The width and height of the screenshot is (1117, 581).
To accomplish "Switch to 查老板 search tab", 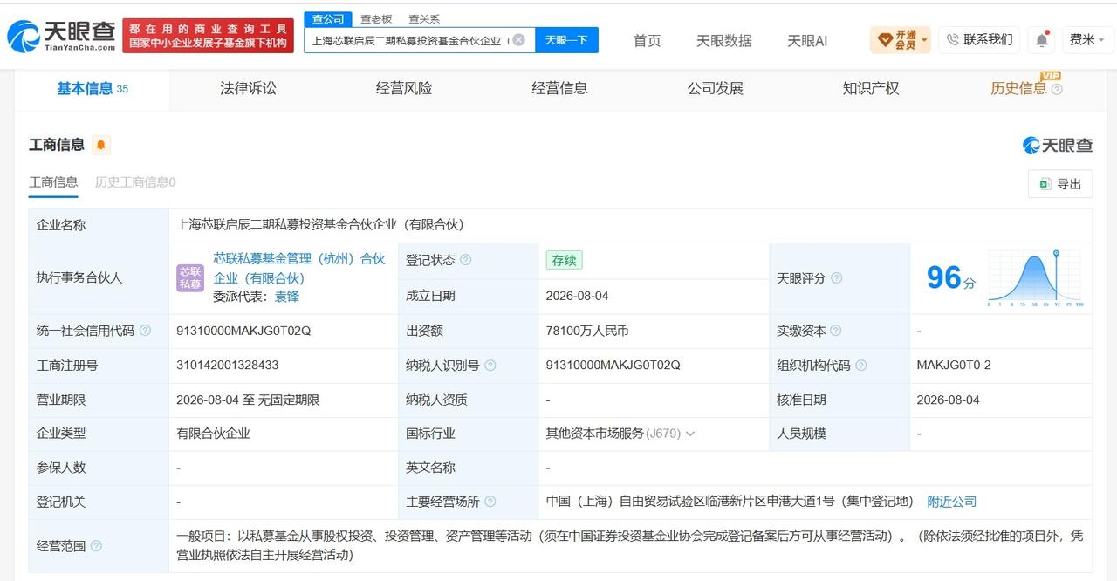I will click(x=376, y=18).
